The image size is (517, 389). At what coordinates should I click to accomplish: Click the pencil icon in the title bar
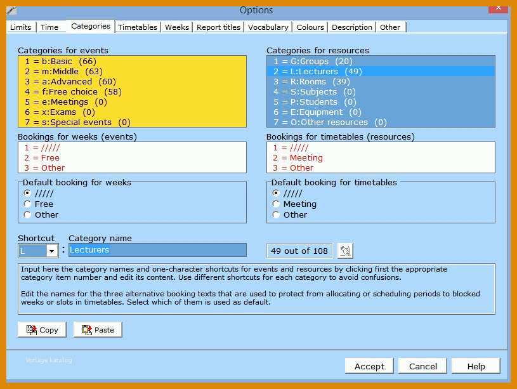point(11,10)
